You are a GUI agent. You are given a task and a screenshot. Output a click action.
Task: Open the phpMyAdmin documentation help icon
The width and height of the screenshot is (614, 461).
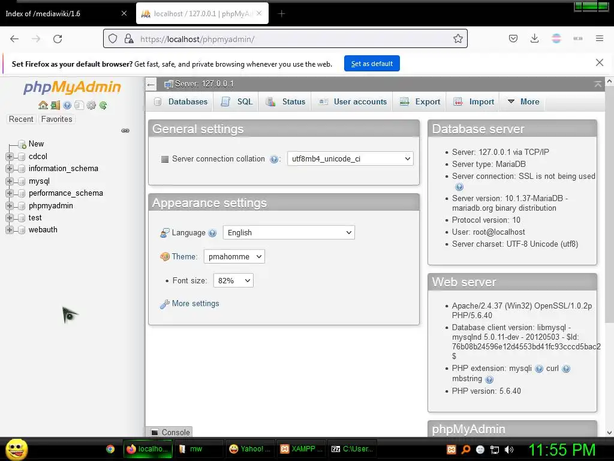coord(67,105)
